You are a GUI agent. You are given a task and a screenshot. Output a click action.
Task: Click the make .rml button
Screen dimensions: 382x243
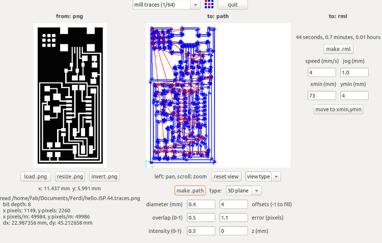(x=338, y=49)
